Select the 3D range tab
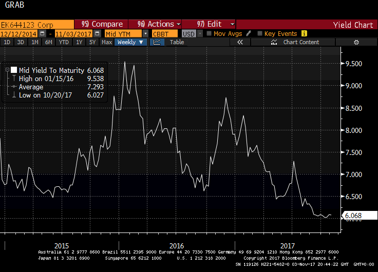The image size is (378, 272). [x=21, y=42]
